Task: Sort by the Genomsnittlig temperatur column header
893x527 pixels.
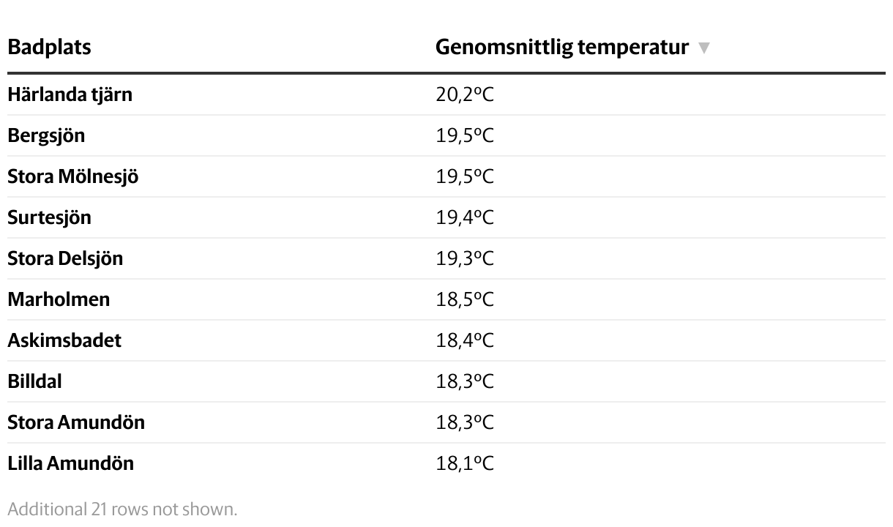Action: coord(562,48)
